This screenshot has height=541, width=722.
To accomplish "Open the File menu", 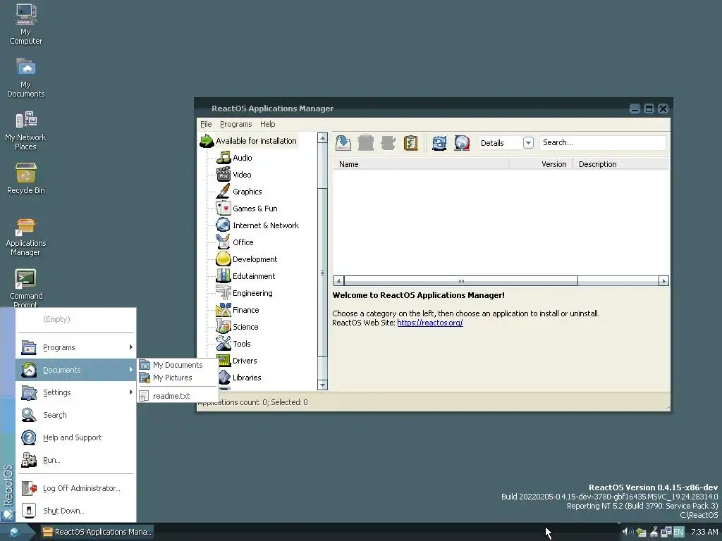I will (206, 124).
